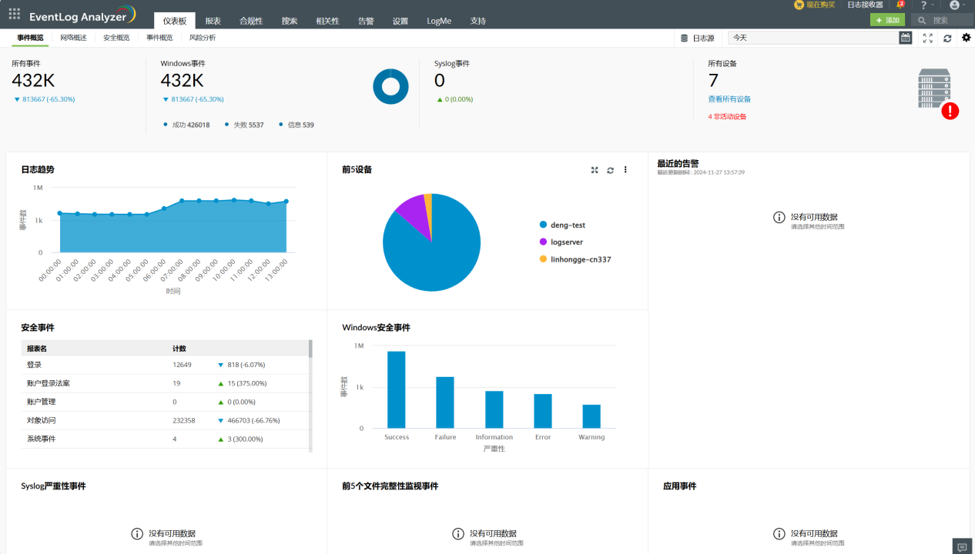Switch to the 合规性 tab
Screen dimensions: 975x554
(x=251, y=21)
